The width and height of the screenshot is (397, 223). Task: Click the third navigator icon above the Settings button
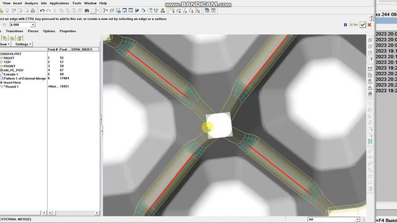click(x=19, y=38)
